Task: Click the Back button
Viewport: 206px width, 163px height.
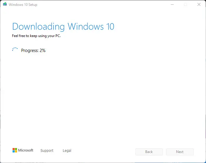Action: (149, 152)
